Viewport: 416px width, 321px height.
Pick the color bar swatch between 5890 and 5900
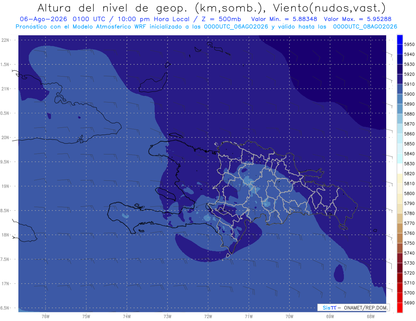(x=400, y=99)
